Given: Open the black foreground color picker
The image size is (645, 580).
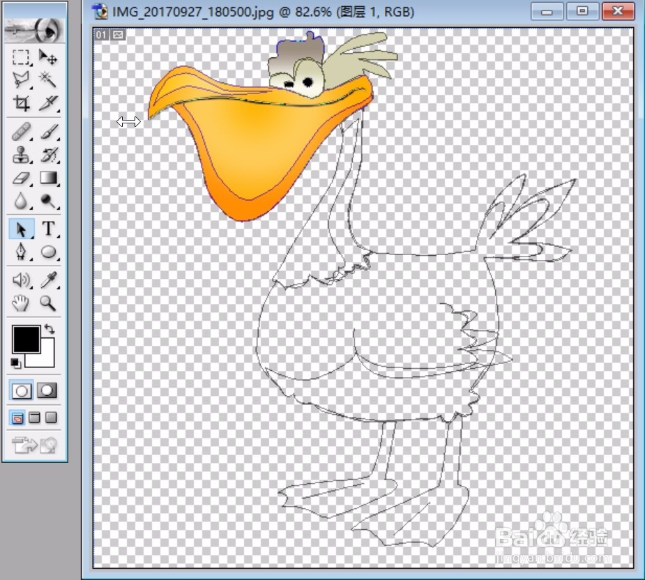Looking at the screenshot, I should 26,339.
